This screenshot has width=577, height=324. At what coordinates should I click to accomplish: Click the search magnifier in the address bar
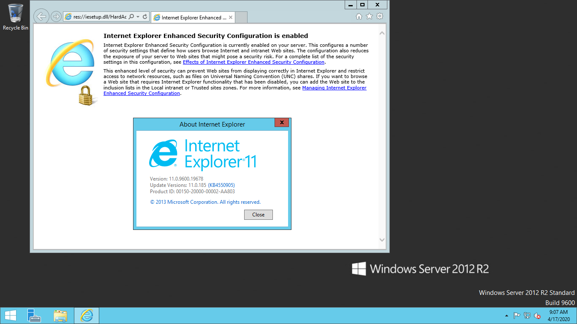pyautogui.click(x=131, y=17)
